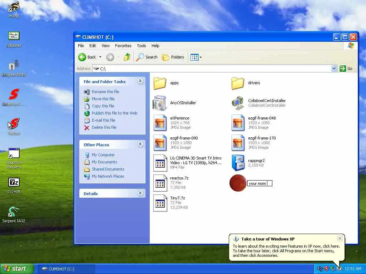Select the eXPerience JPEG image icon

[x=160, y=123]
